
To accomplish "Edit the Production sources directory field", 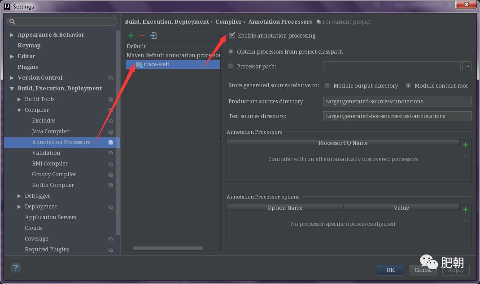I will (397, 101).
